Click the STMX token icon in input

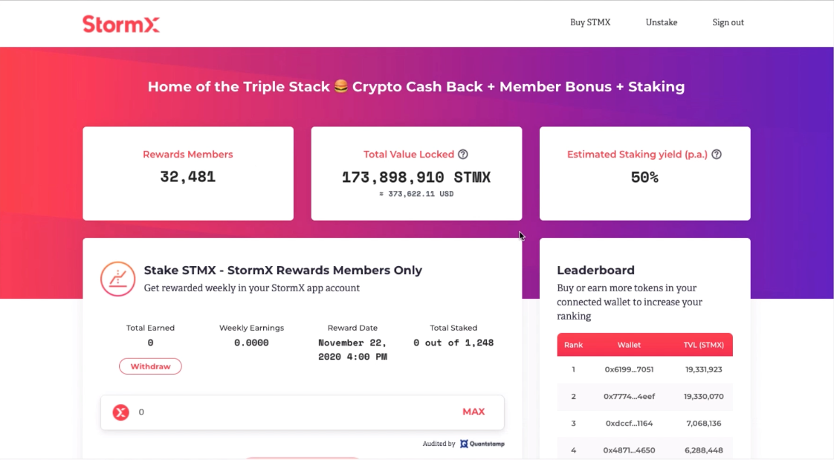pos(120,412)
